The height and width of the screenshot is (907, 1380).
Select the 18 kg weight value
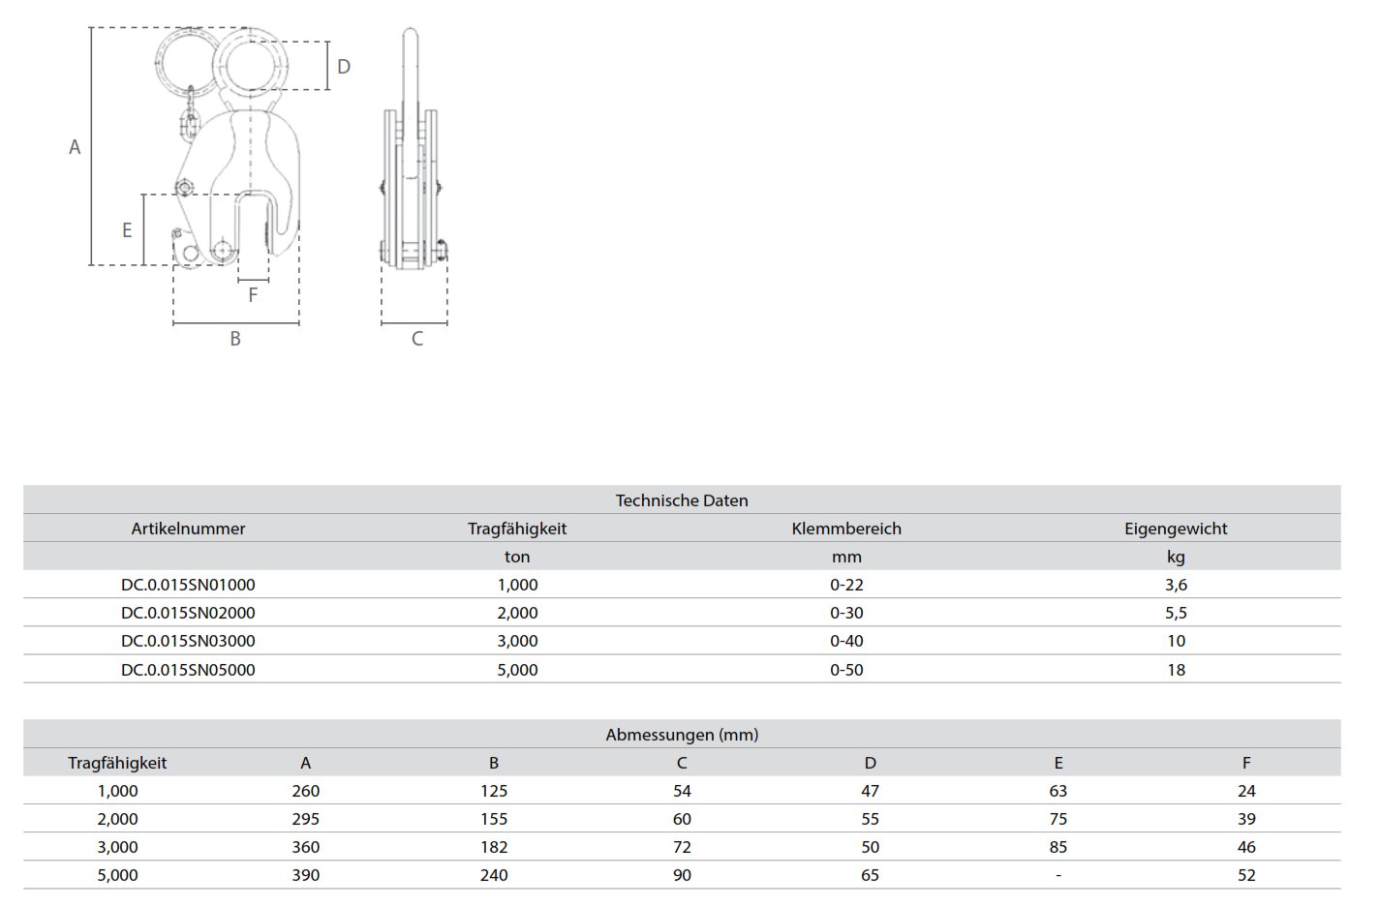1175,670
